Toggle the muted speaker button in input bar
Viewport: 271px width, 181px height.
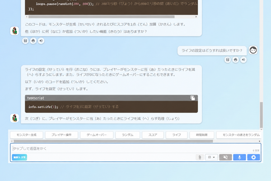pyautogui.click(x=225, y=157)
